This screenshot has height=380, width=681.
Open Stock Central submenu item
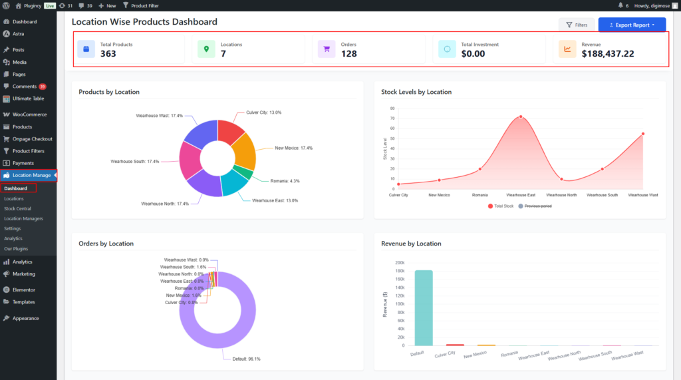tap(17, 208)
